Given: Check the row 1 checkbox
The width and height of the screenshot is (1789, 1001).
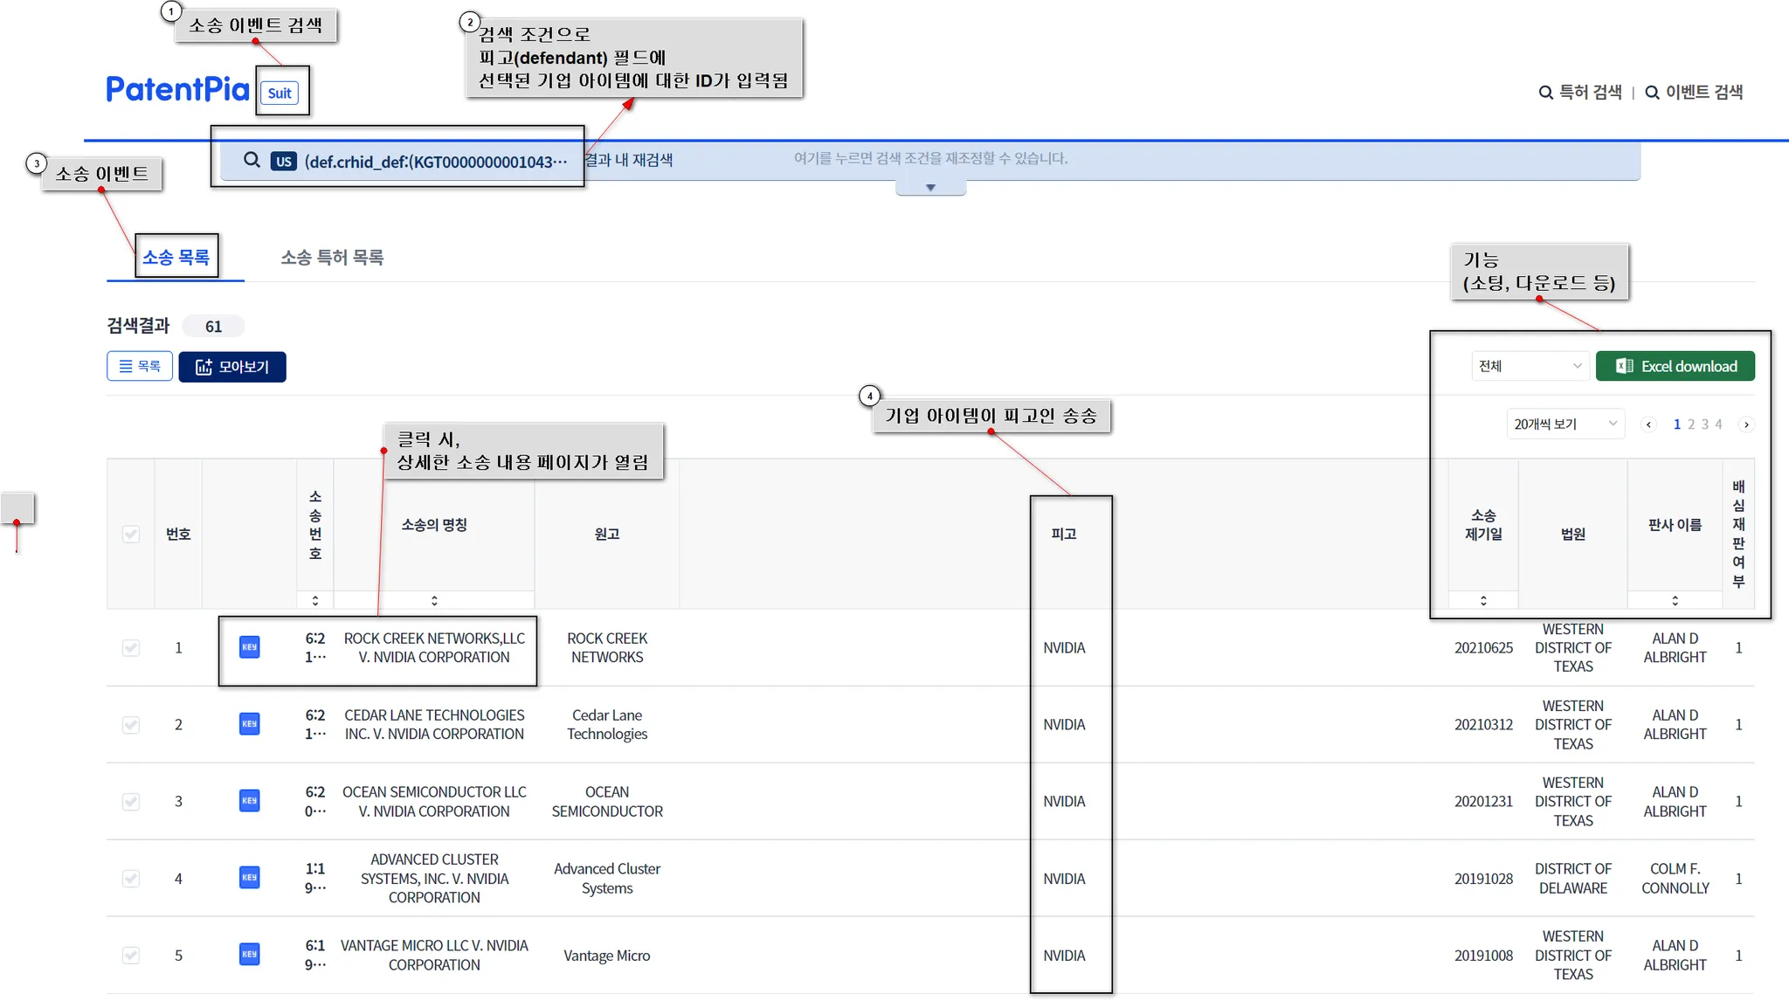Looking at the screenshot, I should coord(131,647).
